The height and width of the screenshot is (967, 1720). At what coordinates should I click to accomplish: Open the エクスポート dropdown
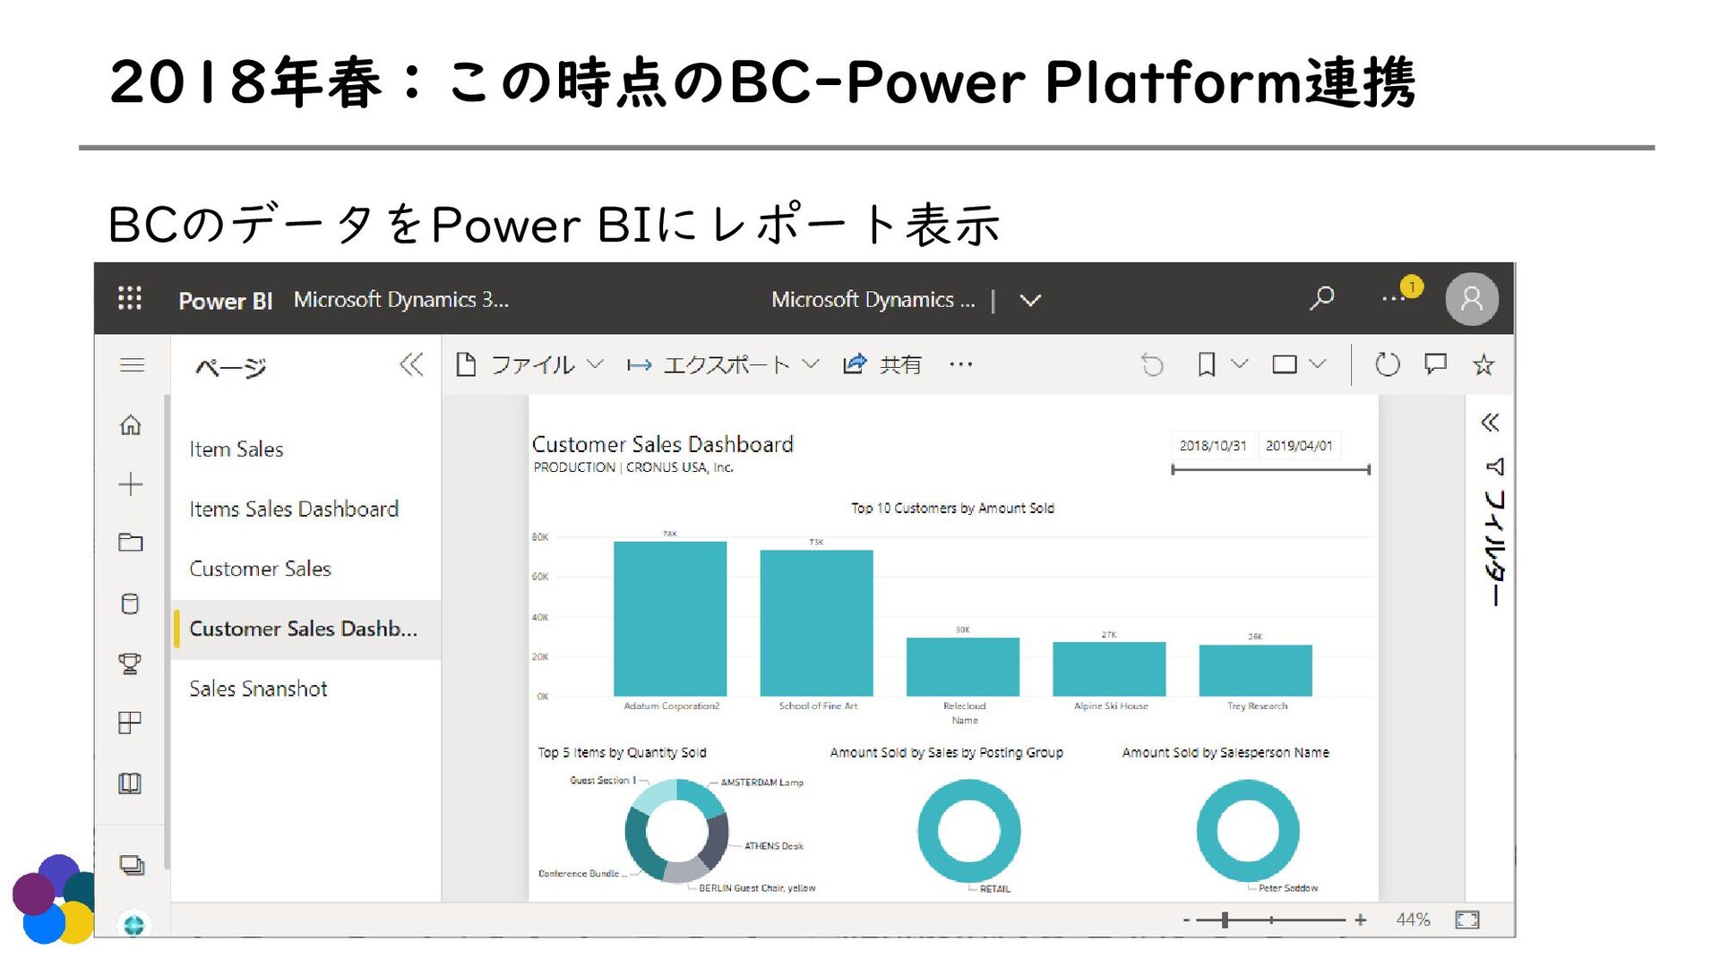point(723,364)
